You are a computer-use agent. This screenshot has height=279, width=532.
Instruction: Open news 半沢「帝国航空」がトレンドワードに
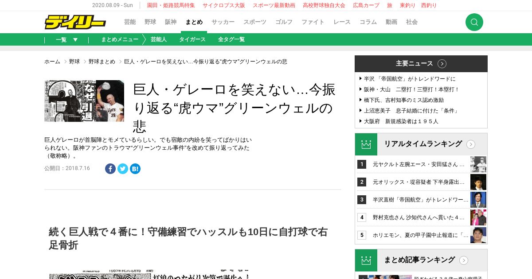pos(410,79)
